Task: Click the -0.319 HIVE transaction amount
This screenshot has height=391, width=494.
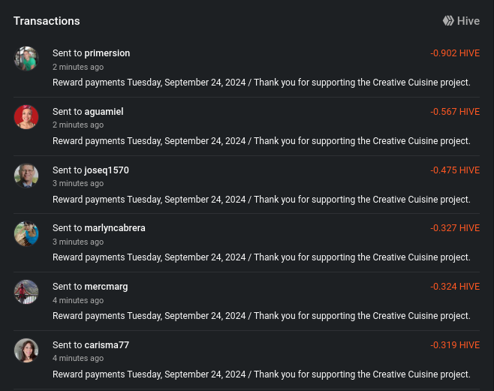Action: pyautogui.click(x=455, y=345)
